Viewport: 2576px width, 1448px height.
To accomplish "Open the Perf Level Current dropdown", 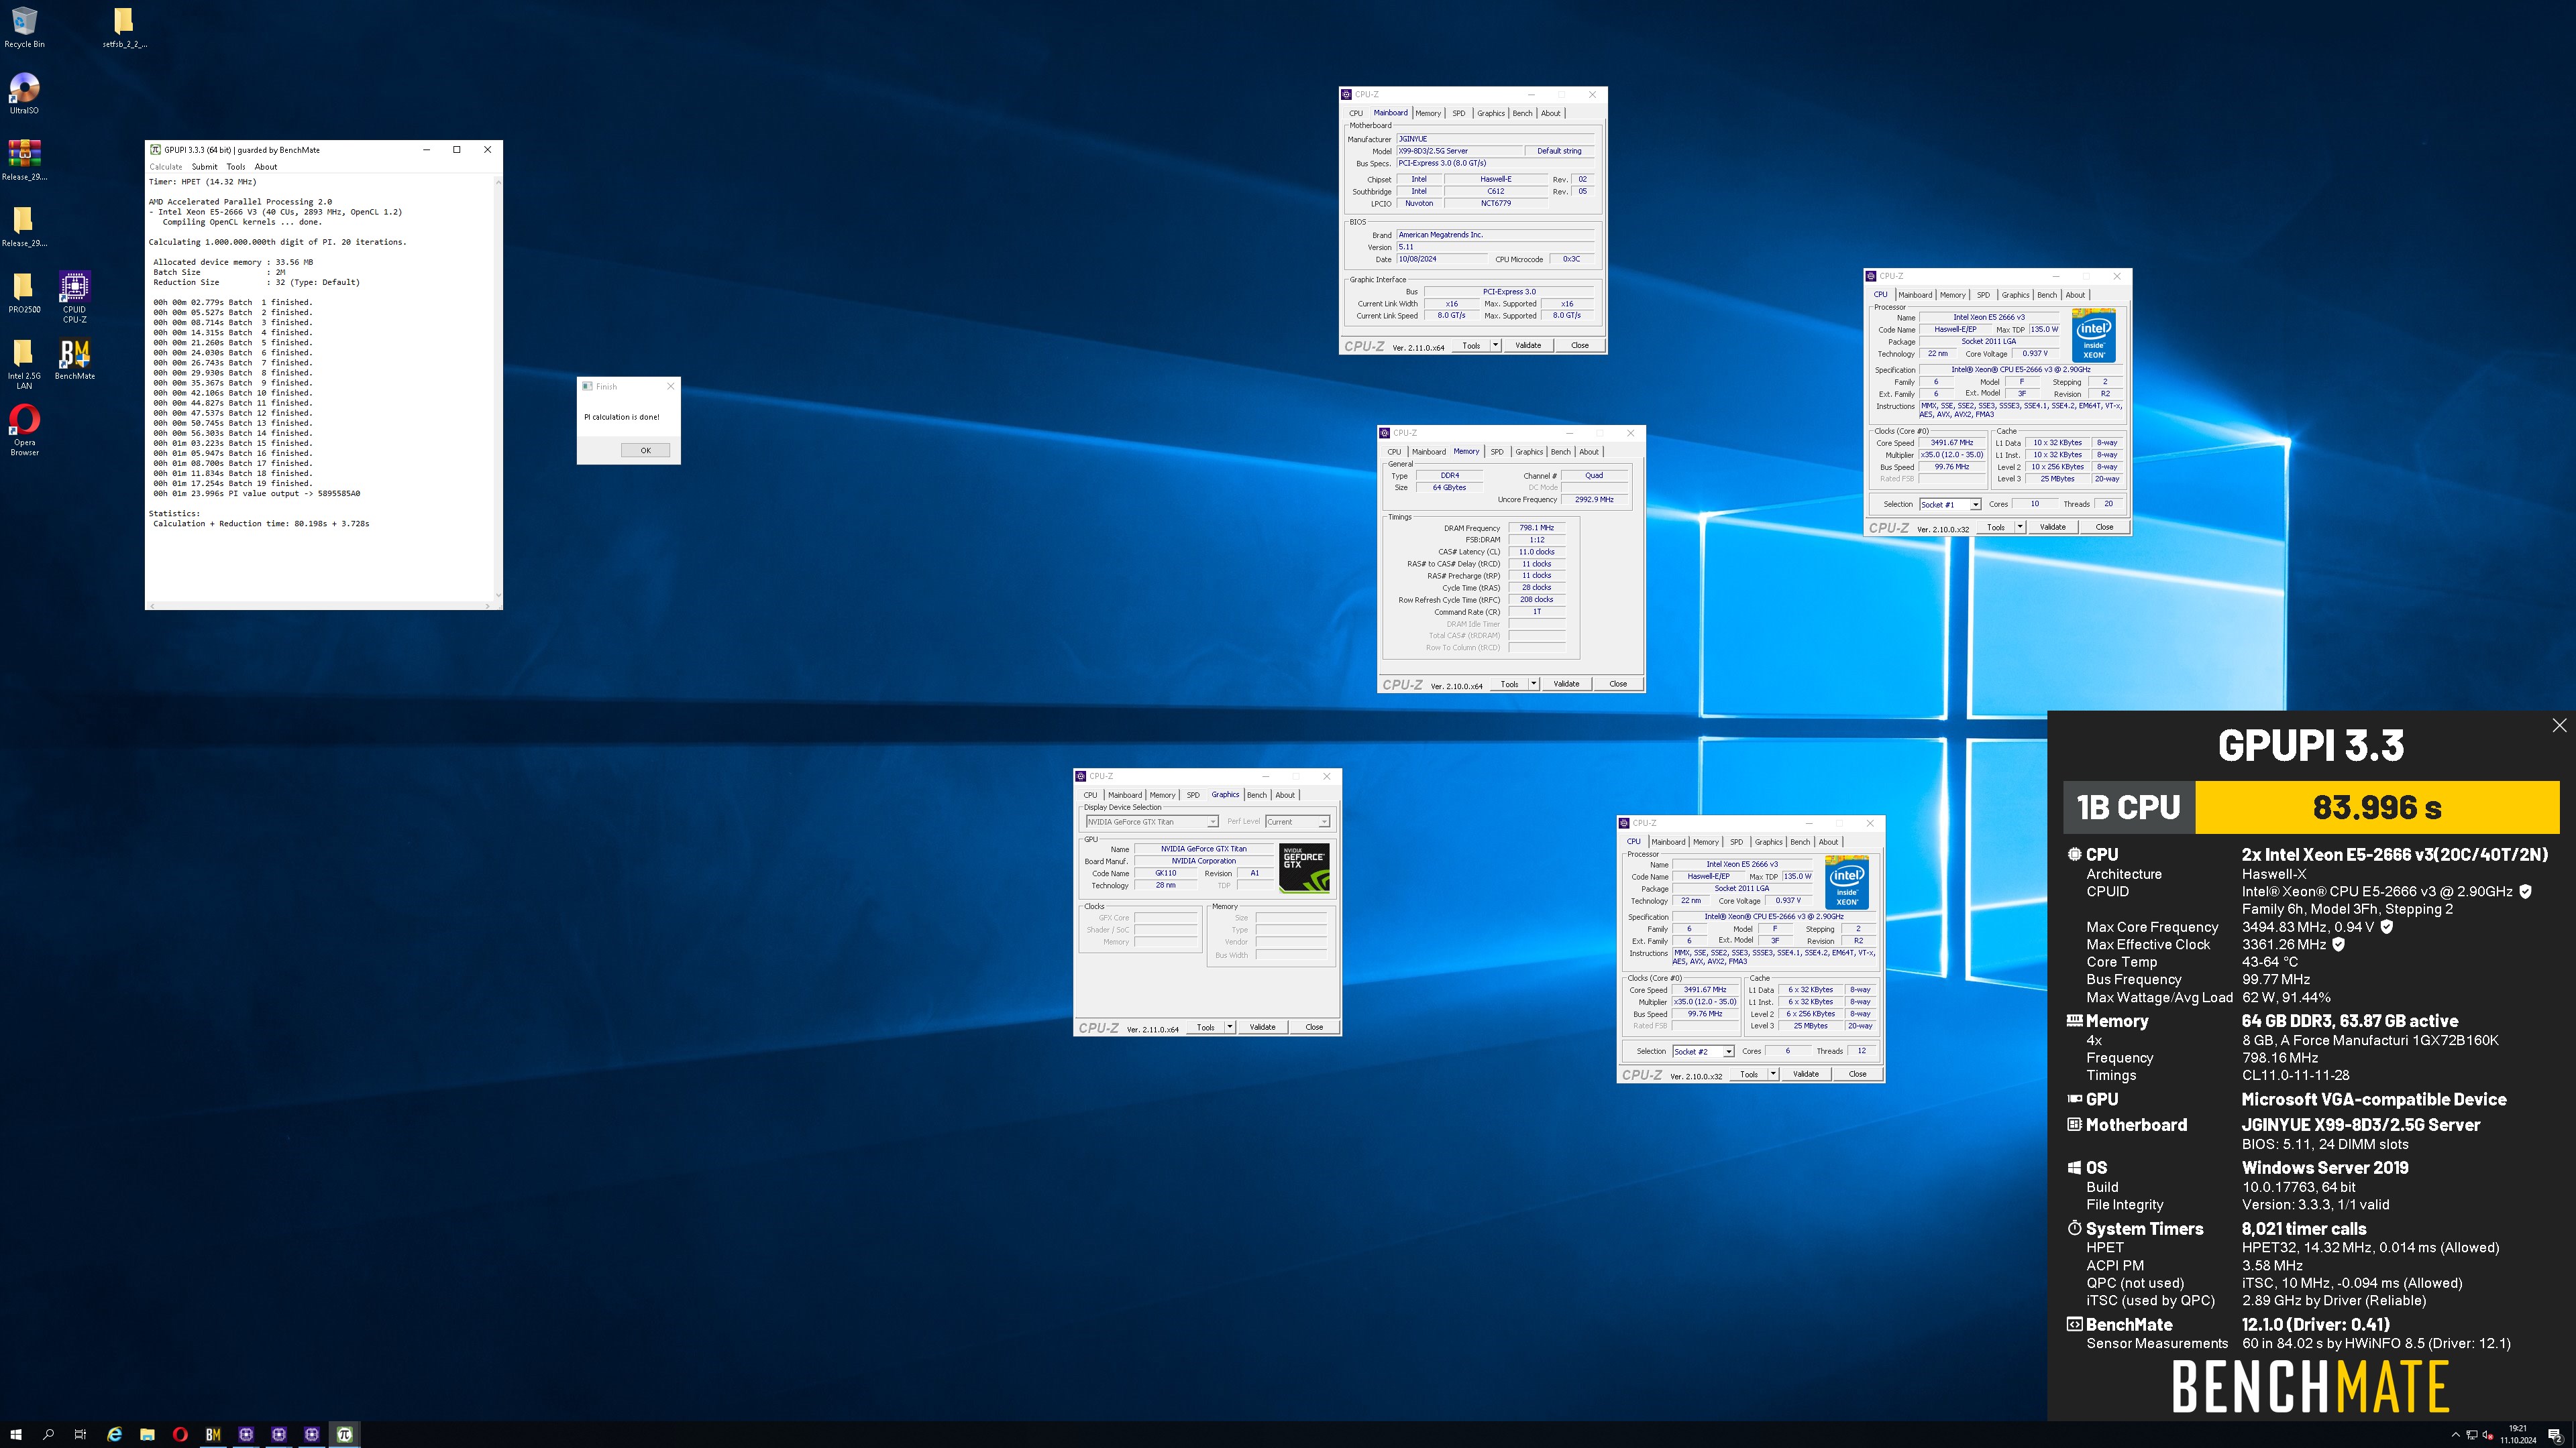I will point(1297,821).
